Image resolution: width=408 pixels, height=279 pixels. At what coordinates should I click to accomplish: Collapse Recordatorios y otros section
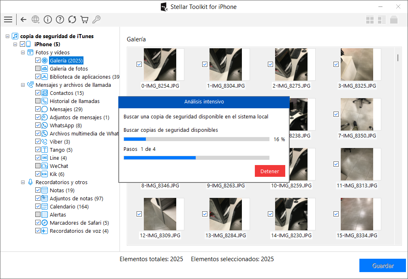23,182
